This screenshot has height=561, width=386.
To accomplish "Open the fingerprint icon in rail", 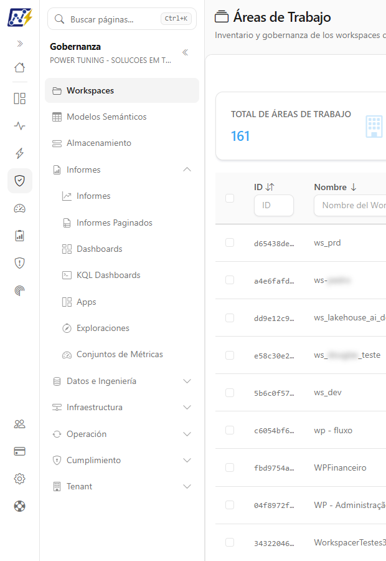I will (20, 290).
